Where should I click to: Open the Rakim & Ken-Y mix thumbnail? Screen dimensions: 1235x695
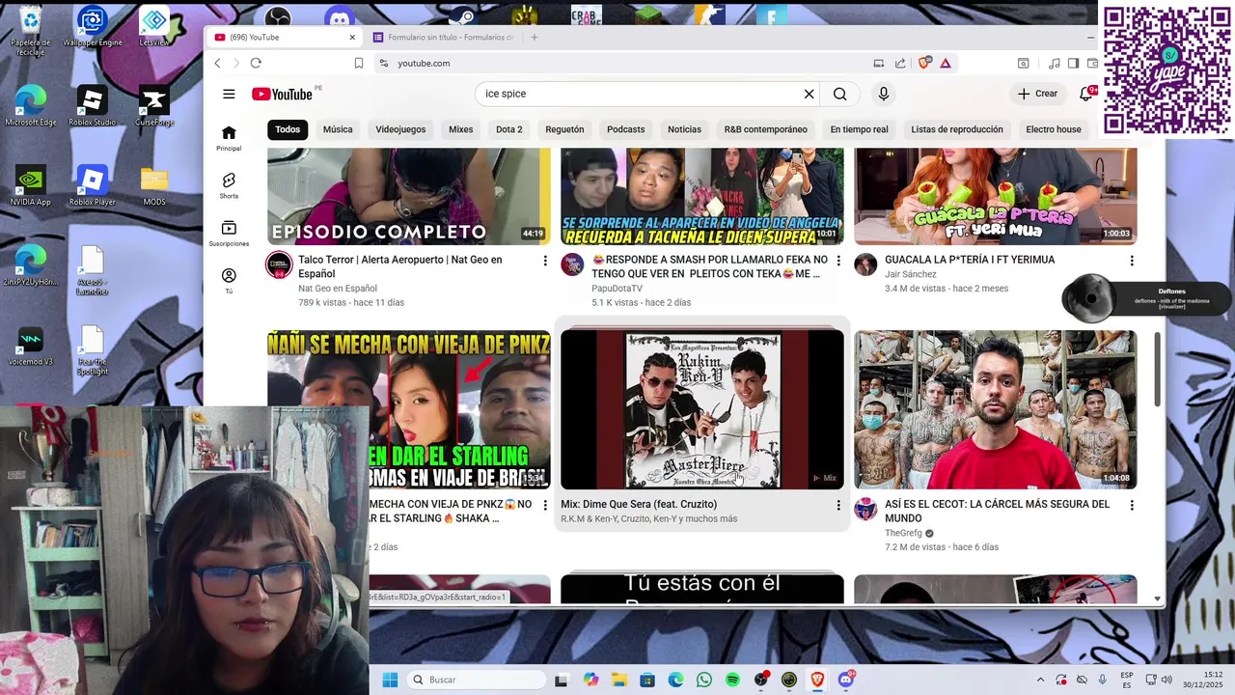pos(702,409)
